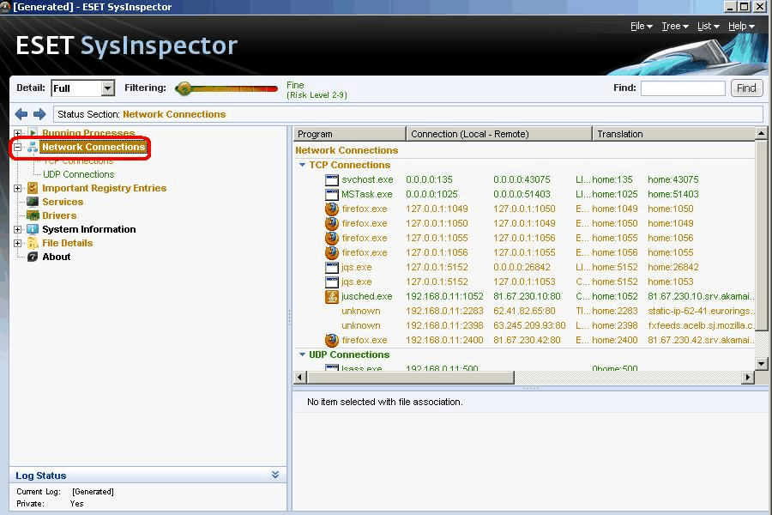This screenshot has width=772, height=515.
Task: Click Firefox icon for local 127.0.0.1:1055
Action: 332,238
